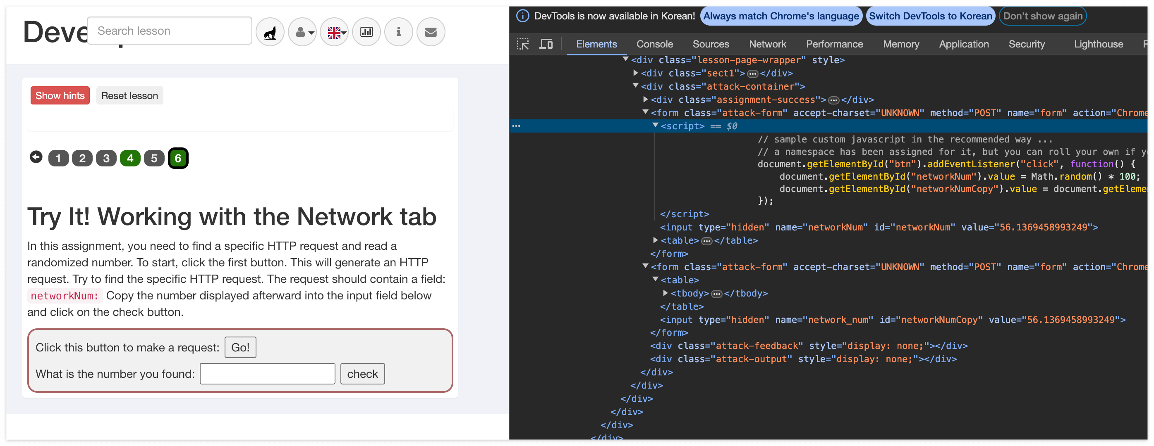
Task: Click the info about icon
Action: [398, 32]
